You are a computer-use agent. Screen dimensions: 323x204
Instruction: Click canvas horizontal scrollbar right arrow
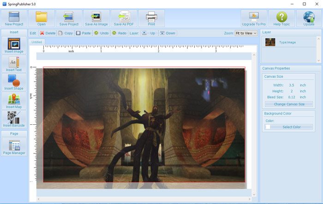click(250, 199)
